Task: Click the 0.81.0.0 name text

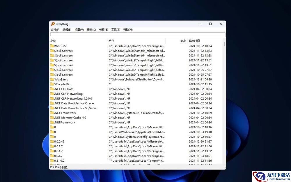Action: point(59,161)
